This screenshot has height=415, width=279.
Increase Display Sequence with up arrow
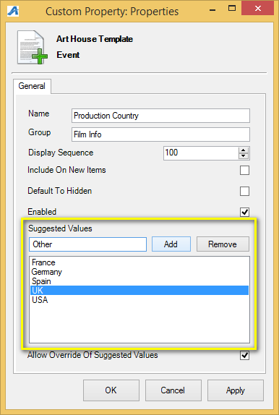click(x=244, y=150)
